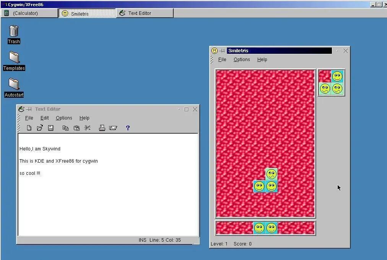Click the Paste clipboard icon in editor toolbar
This screenshot has width=387, height=260.
pyautogui.click(x=76, y=128)
